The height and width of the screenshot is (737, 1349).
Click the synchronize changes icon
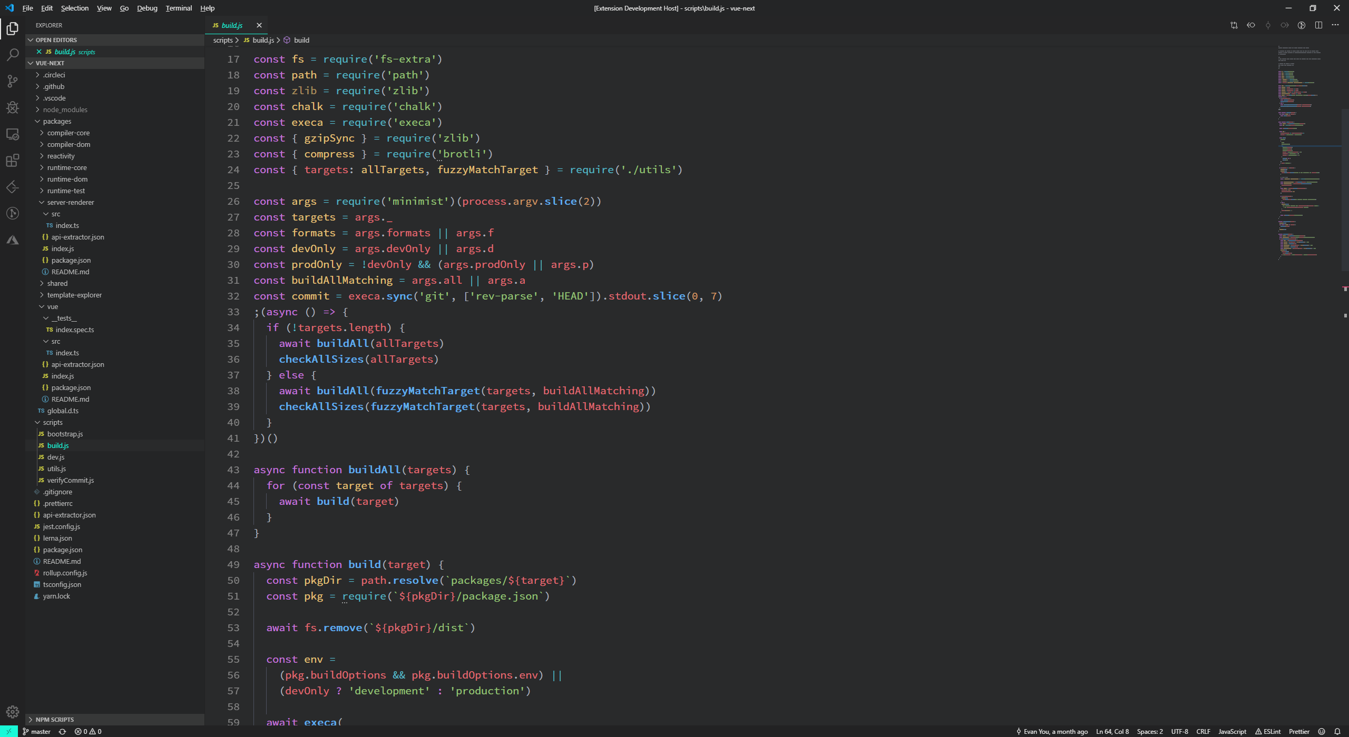[62, 731]
